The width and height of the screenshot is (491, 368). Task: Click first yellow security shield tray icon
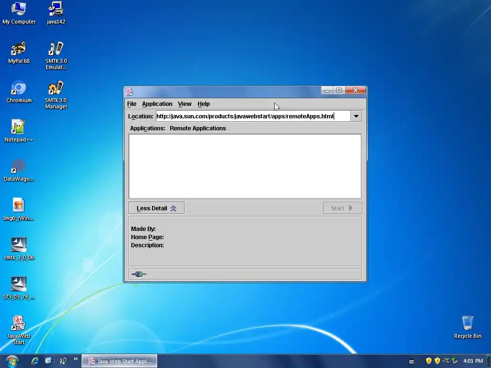[x=429, y=361]
